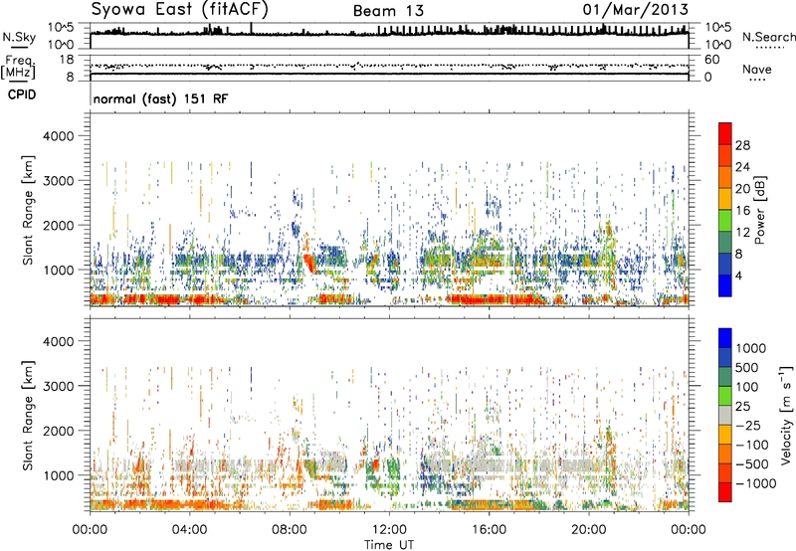Screen dimensions: 796x551
Task: Click the "500" label on the velocity colorbar
Action: (x=746, y=368)
